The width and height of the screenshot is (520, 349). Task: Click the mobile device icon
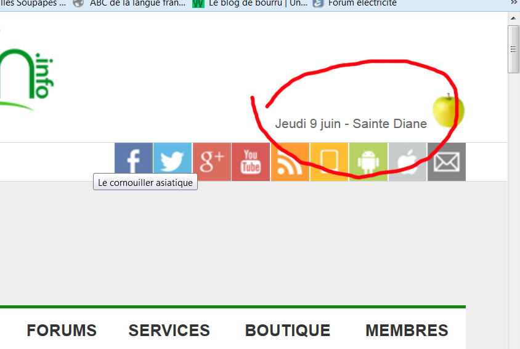(x=329, y=162)
